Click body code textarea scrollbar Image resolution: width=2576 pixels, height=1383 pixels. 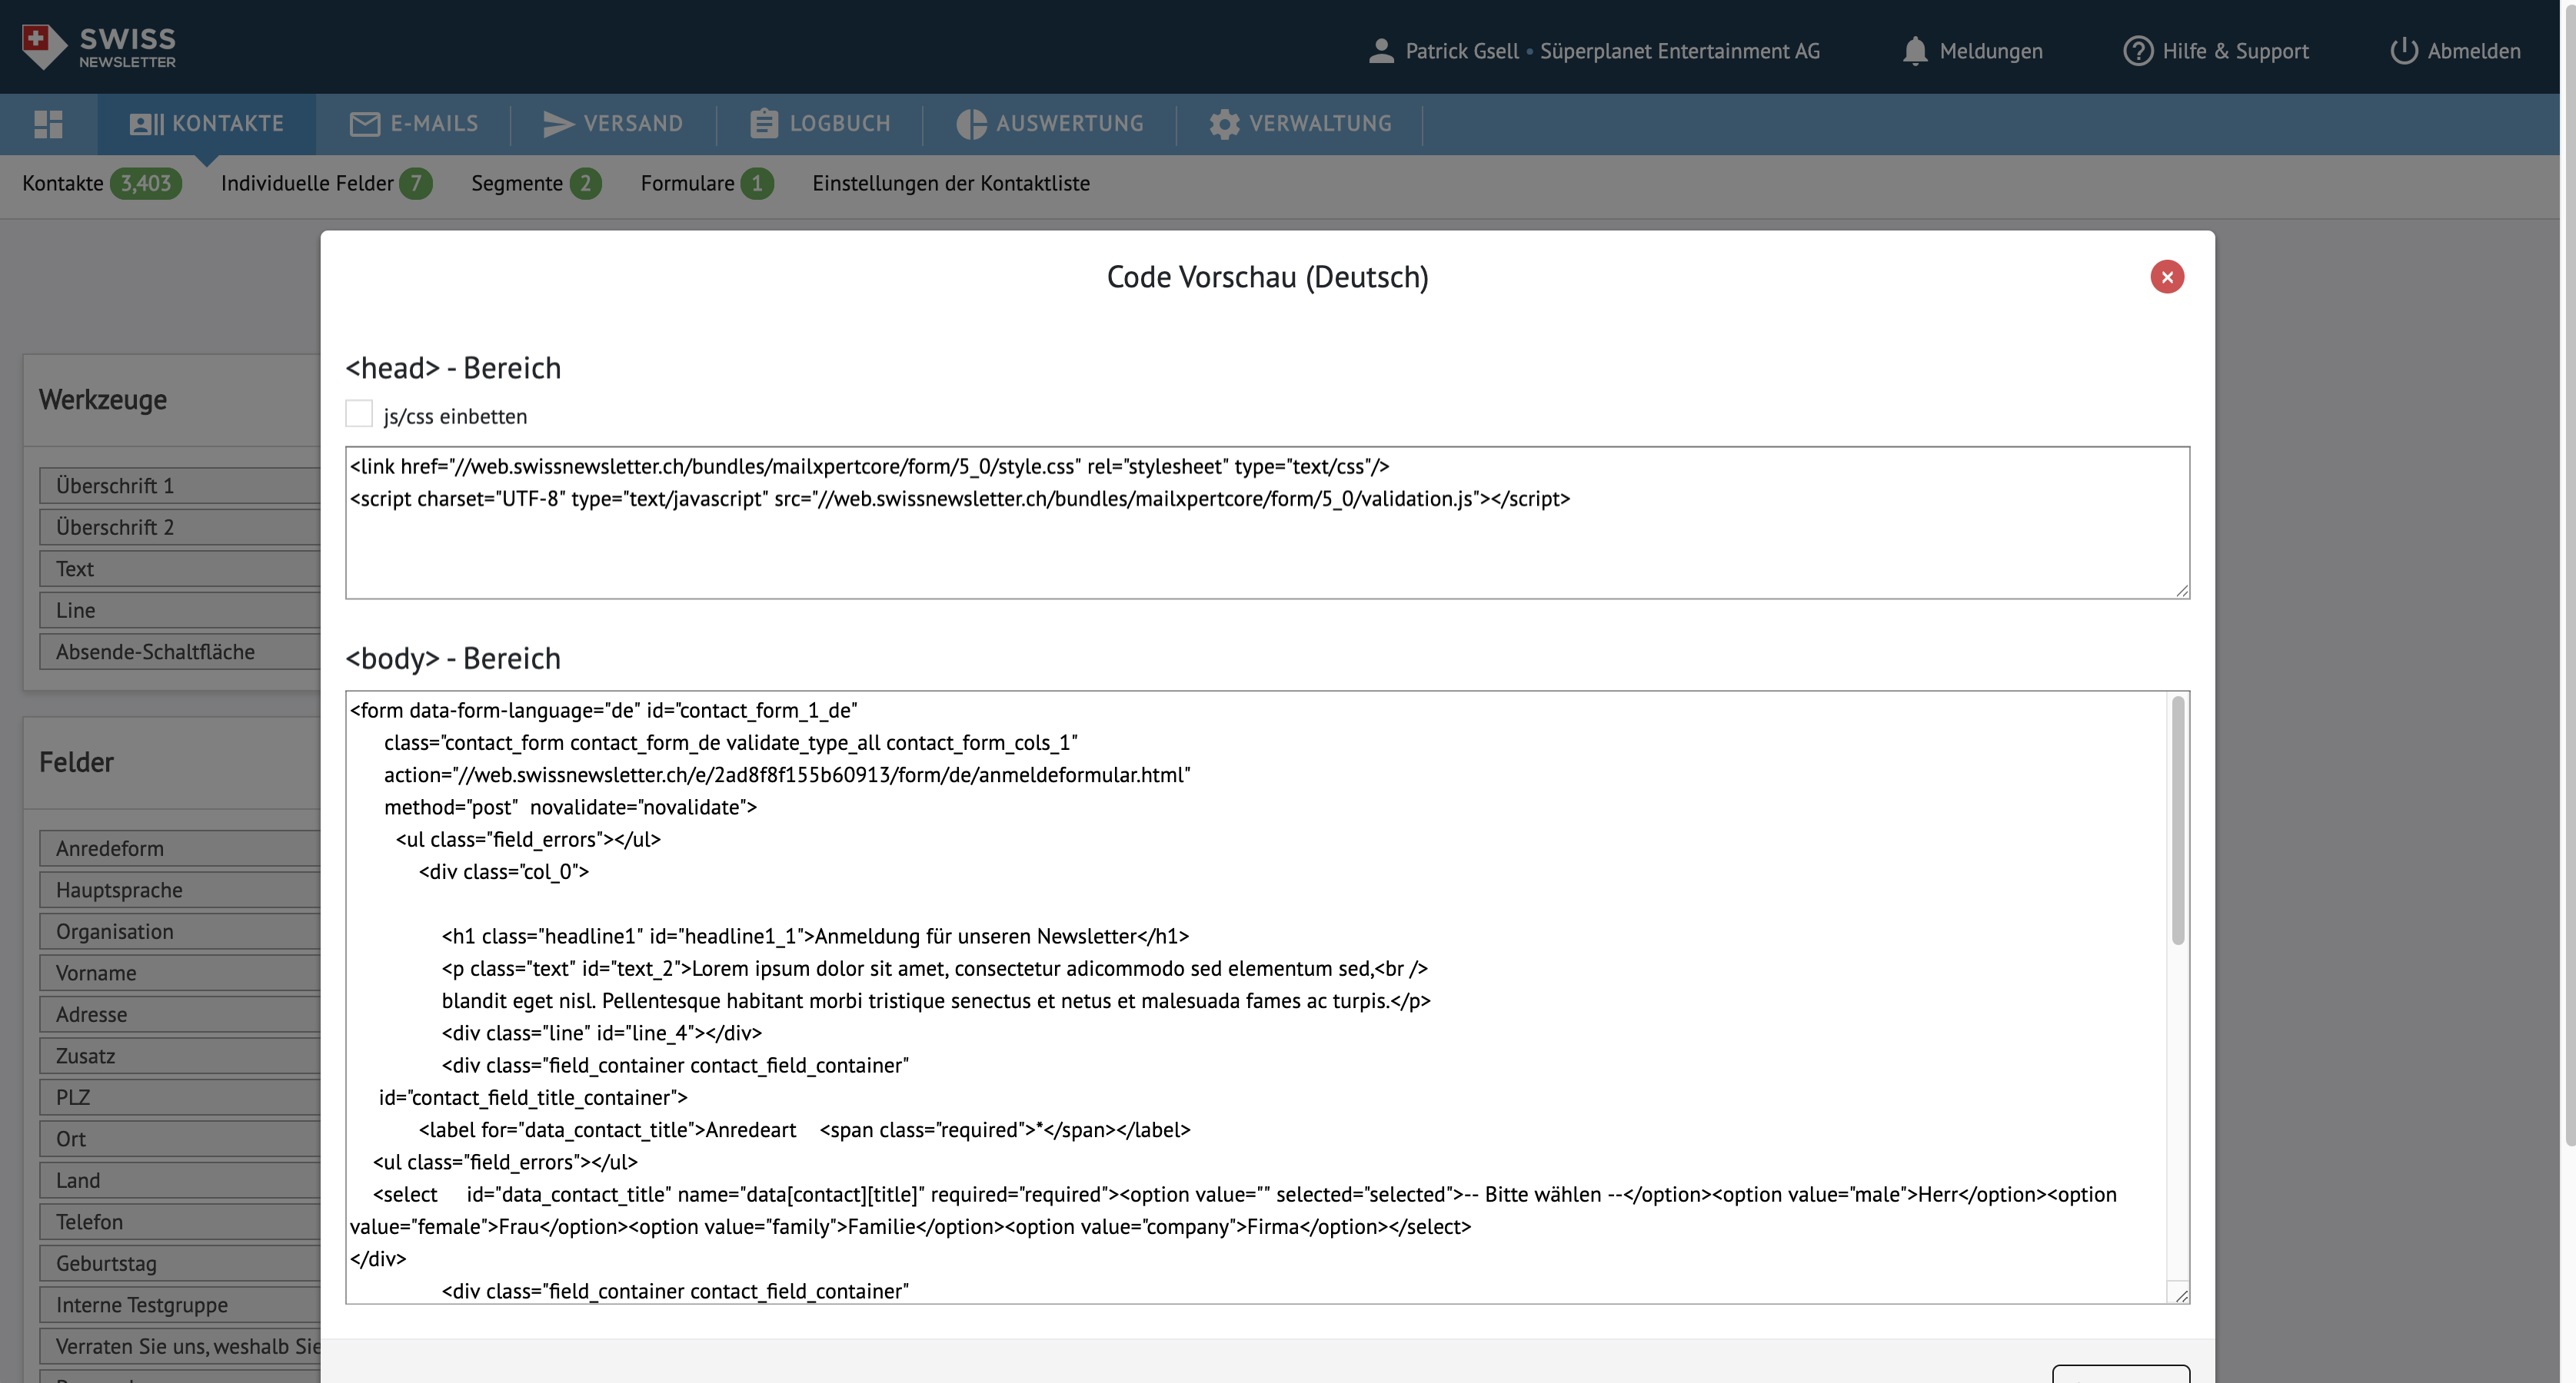point(2177,819)
